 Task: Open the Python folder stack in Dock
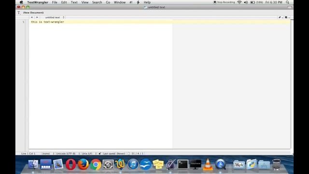coord(252,164)
